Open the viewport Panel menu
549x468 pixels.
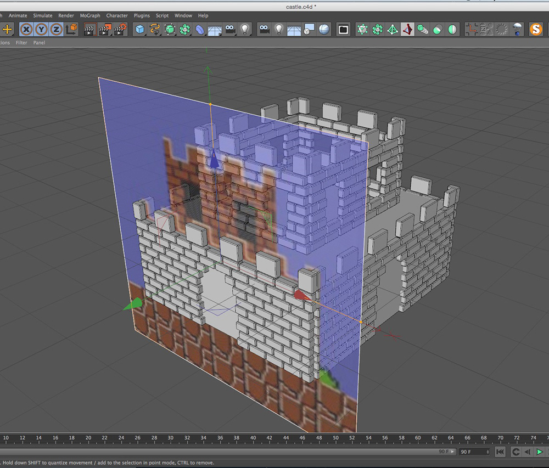(39, 42)
